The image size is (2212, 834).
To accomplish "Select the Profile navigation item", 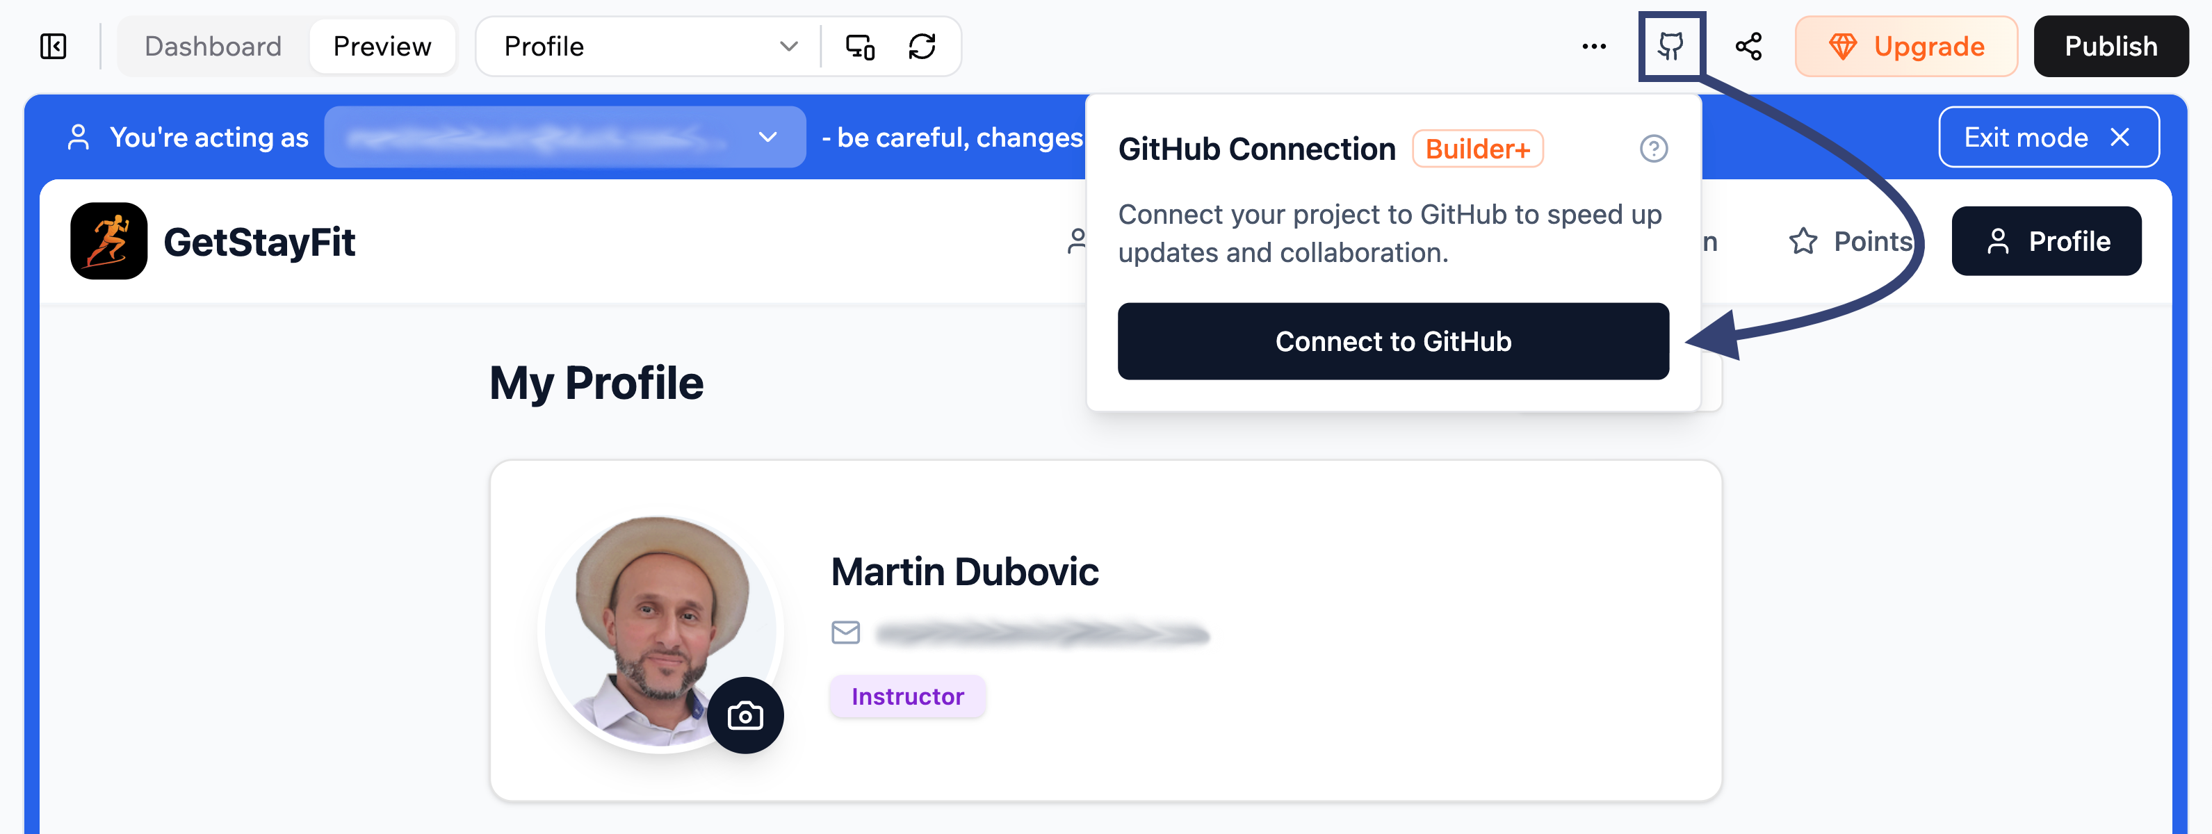I will coord(2047,241).
